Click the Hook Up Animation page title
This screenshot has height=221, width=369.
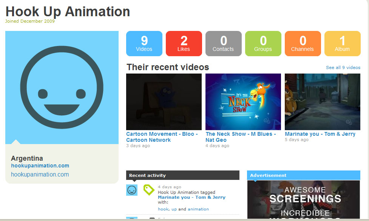(x=68, y=12)
